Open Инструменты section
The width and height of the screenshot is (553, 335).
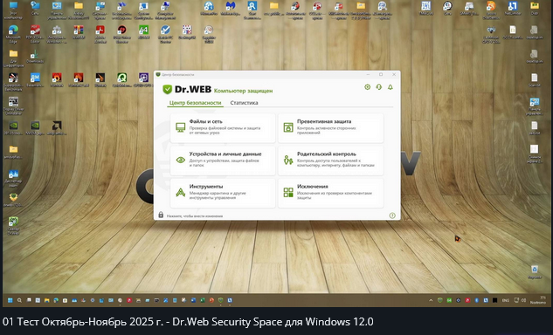tap(223, 193)
